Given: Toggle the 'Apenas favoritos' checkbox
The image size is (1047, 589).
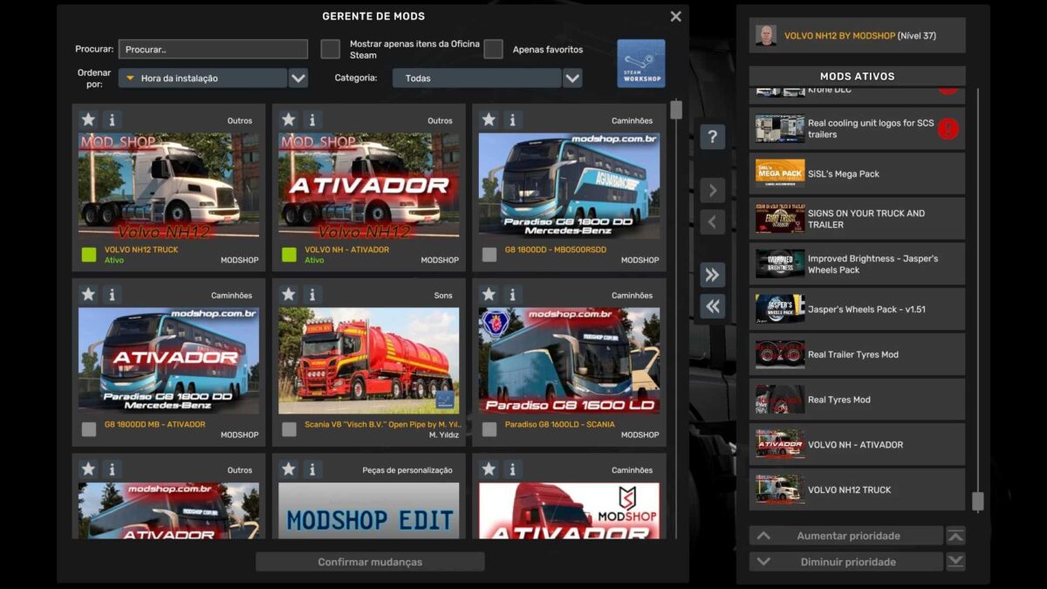Looking at the screenshot, I should (493, 49).
